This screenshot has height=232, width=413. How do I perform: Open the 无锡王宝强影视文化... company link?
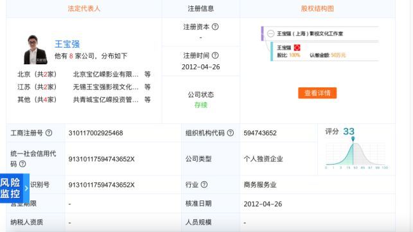coord(105,87)
